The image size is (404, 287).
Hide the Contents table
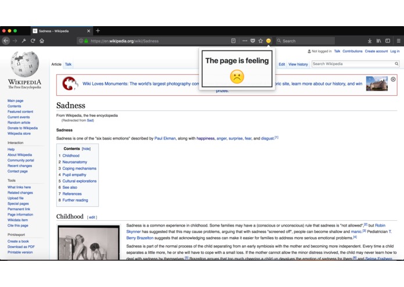[x=86, y=149]
